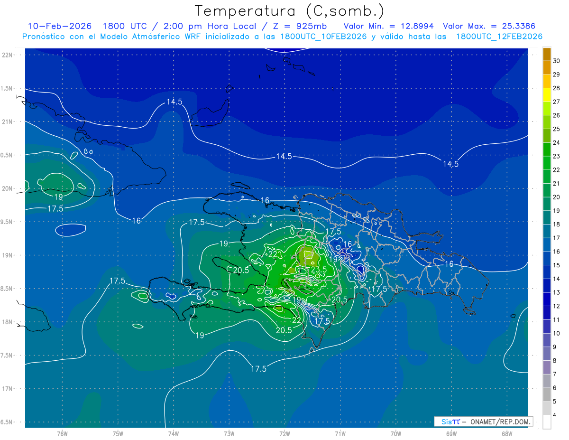Click the title 'Temperatura (C,somb.)'
The height and width of the screenshot is (440, 569).
[290, 11]
